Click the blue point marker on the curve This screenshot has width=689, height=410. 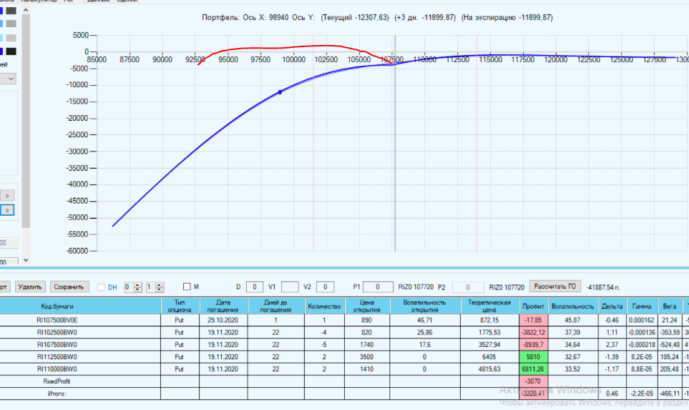pyautogui.click(x=280, y=92)
